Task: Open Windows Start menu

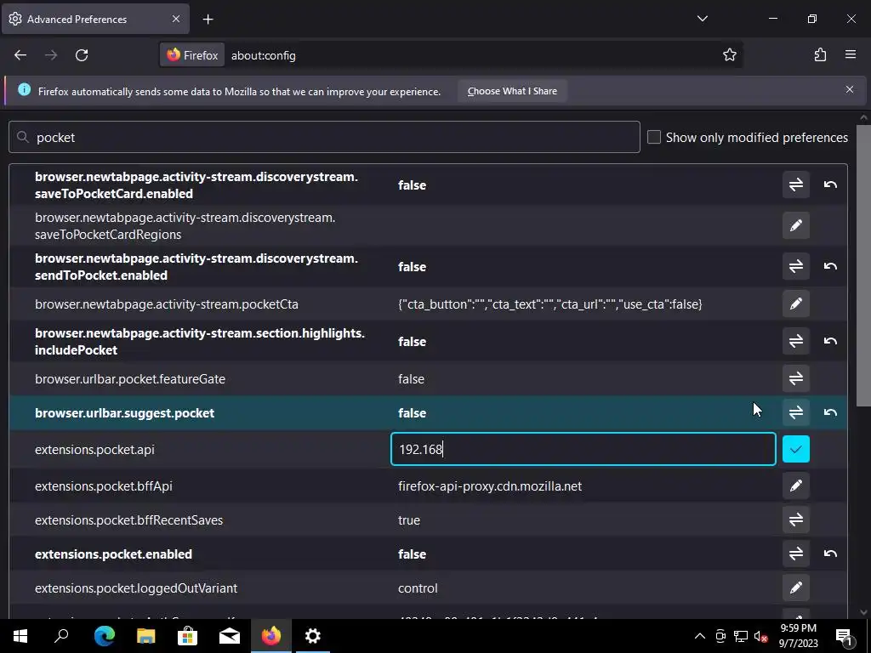Action: coord(20,636)
